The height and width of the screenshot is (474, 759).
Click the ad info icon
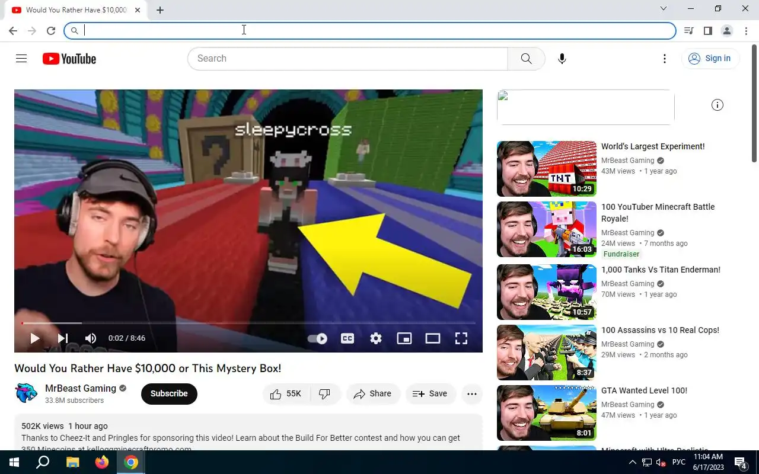[717, 105]
